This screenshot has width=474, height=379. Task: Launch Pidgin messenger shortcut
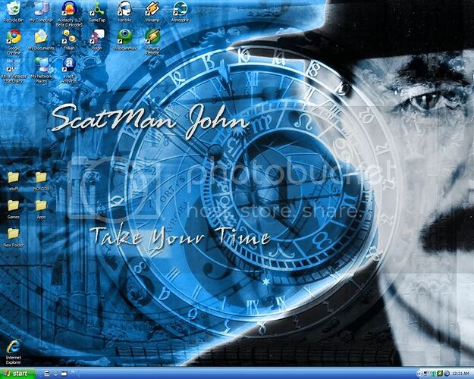97,37
